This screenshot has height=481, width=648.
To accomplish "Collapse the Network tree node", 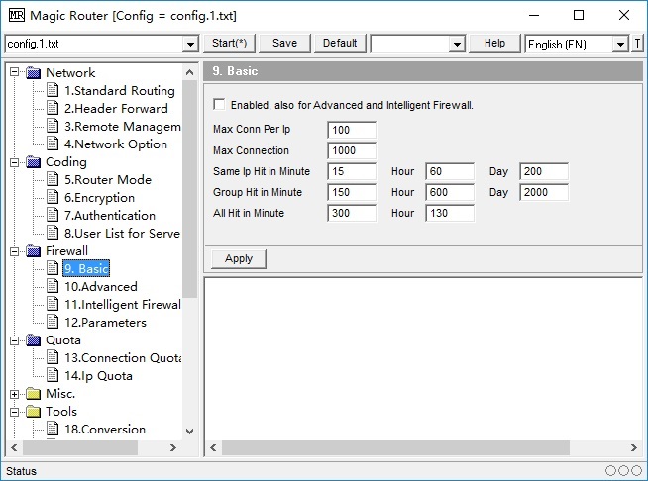I will coord(14,72).
